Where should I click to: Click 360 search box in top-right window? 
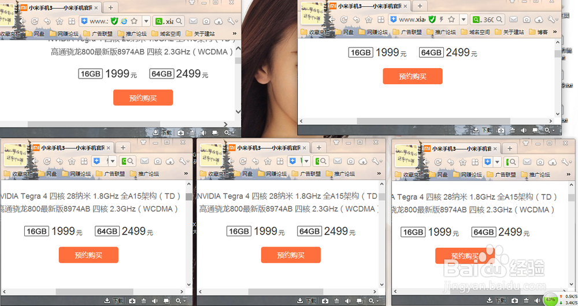[x=488, y=20]
